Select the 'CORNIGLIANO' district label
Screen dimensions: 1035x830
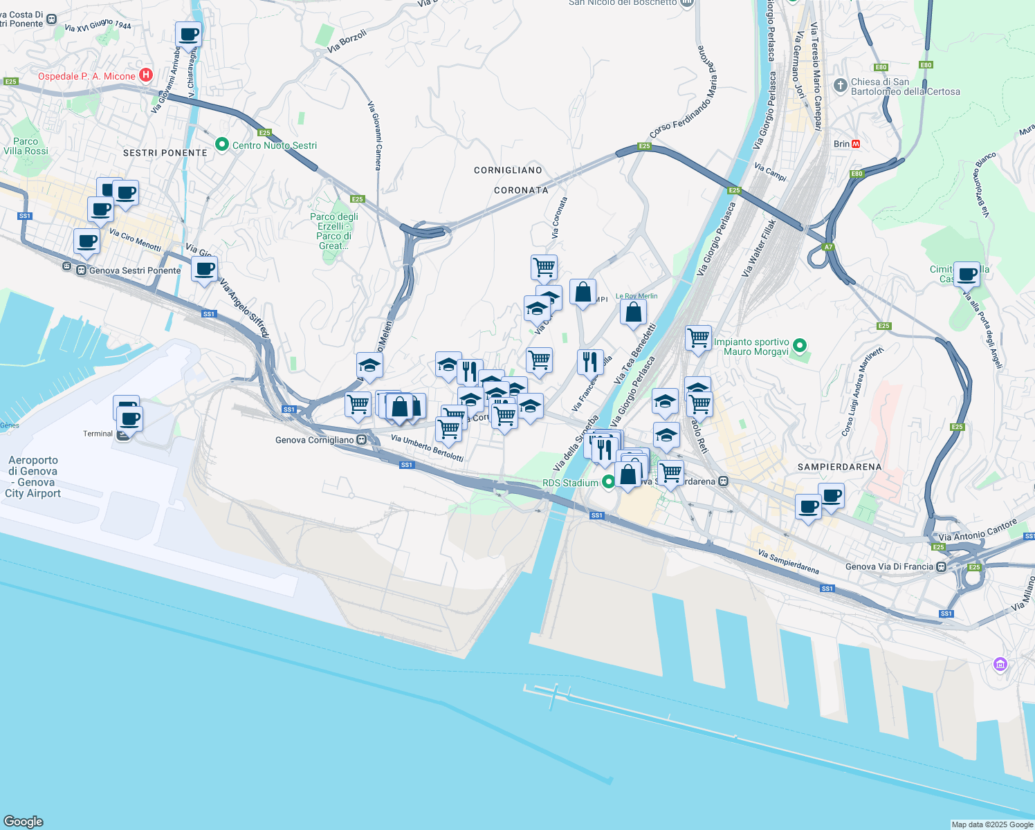pos(508,170)
